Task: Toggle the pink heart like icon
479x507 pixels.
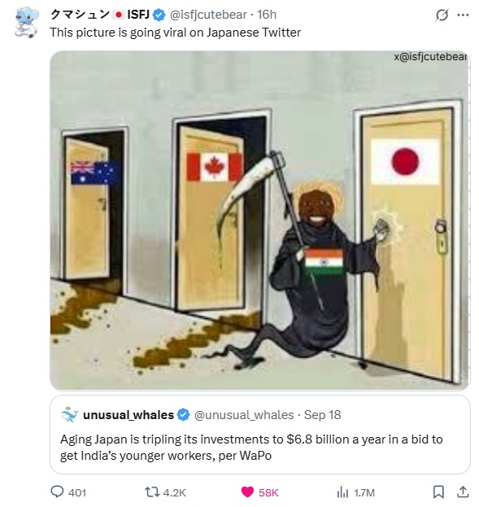Action: pyautogui.click(x=247, y=492)
